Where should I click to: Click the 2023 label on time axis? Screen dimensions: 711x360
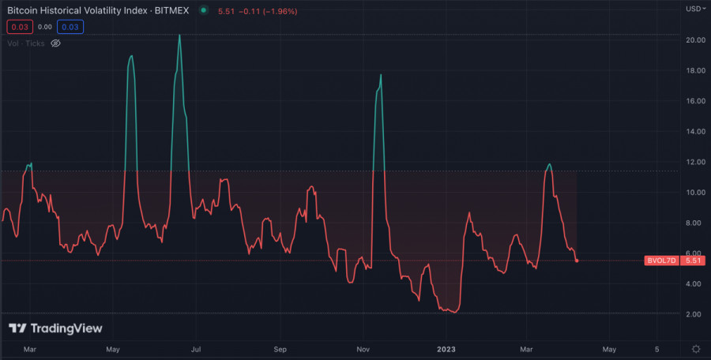point(448,348)
